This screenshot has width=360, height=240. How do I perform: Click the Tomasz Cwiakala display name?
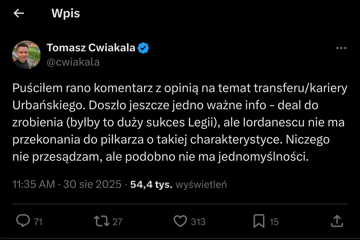[91, 48]
